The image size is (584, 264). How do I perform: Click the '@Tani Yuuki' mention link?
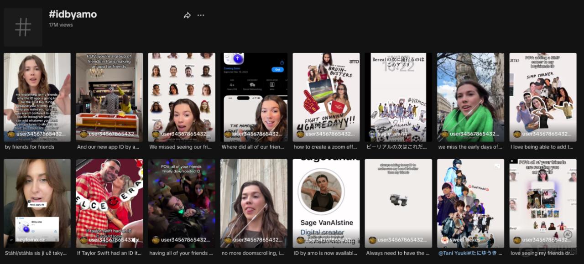coord(454,253)
